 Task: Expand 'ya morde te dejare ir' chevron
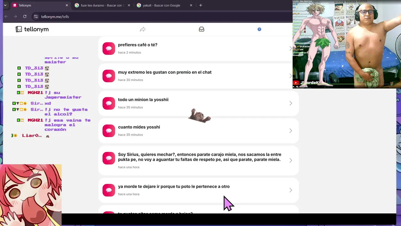click(x=290, y=190)
